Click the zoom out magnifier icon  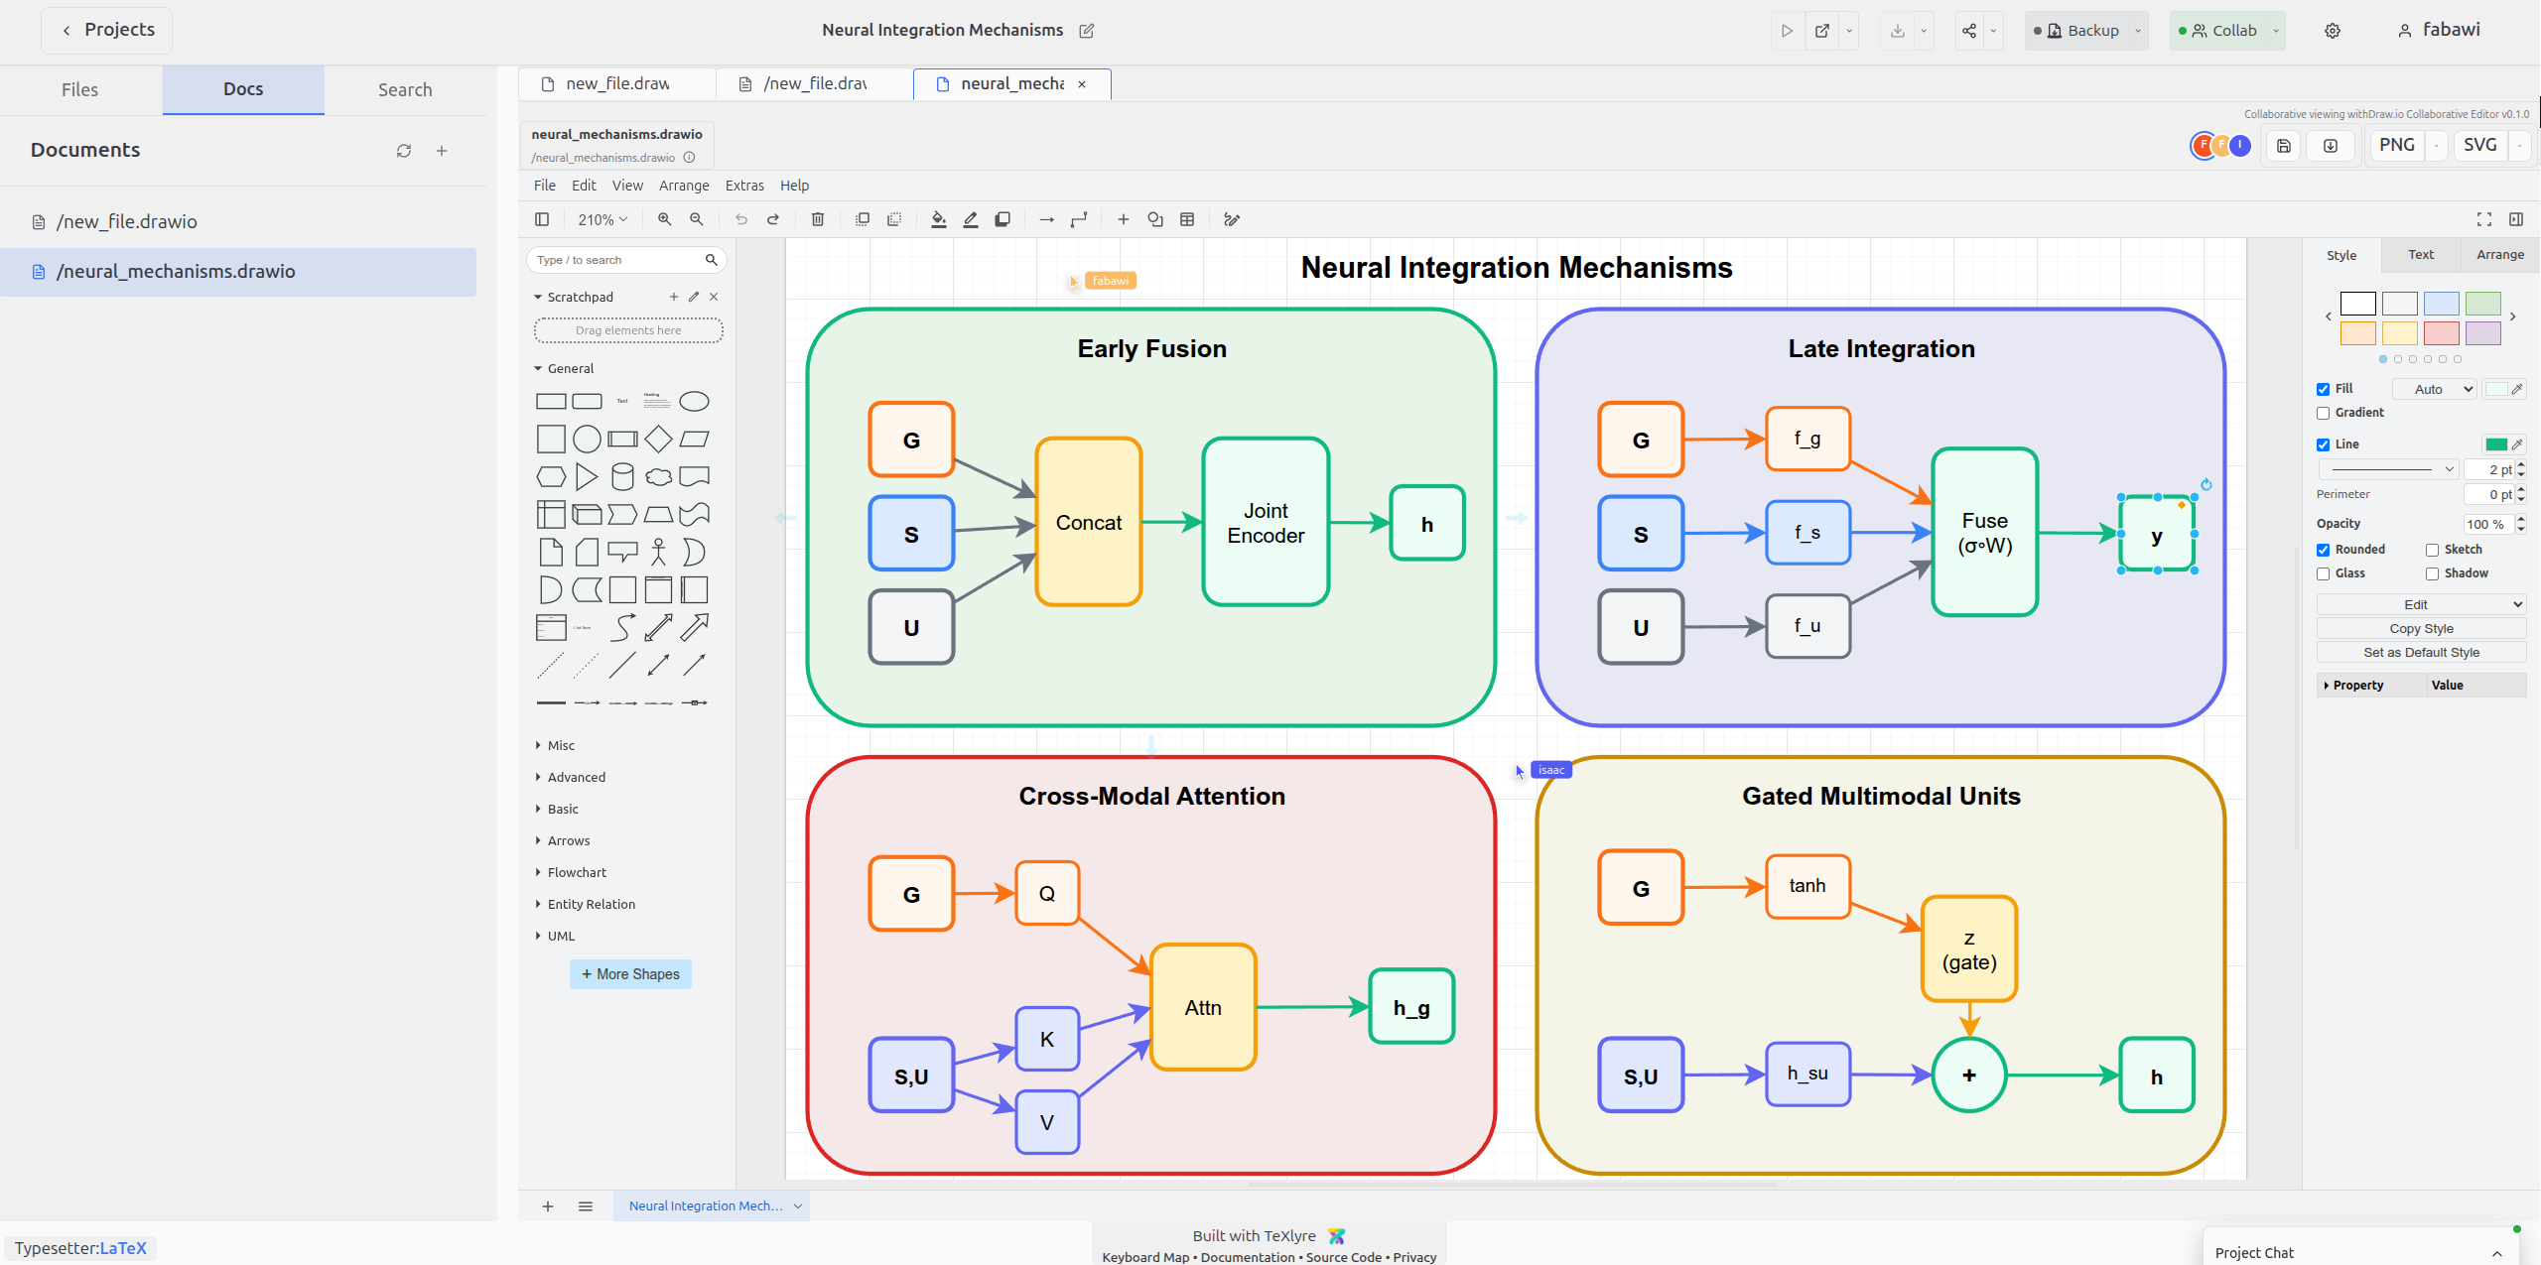click(697, 219)
